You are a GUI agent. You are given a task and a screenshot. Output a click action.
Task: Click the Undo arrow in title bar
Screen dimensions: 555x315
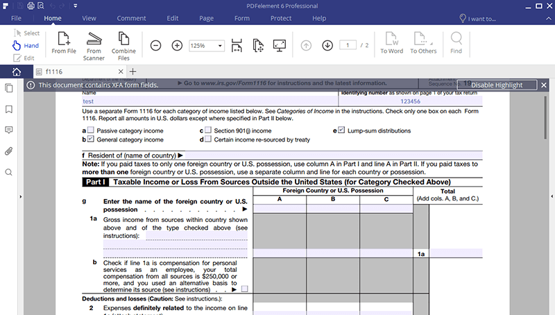(53, 6)
